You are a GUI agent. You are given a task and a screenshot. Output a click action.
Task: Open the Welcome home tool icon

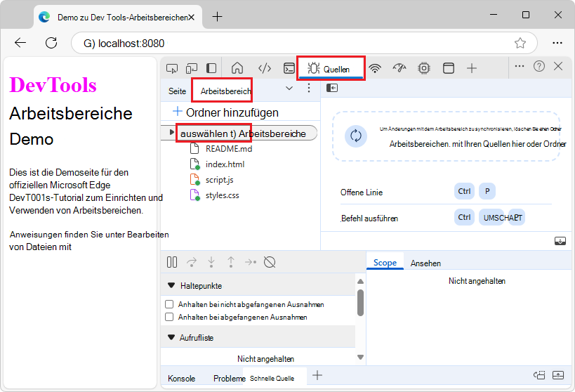(x=237, y=68)
